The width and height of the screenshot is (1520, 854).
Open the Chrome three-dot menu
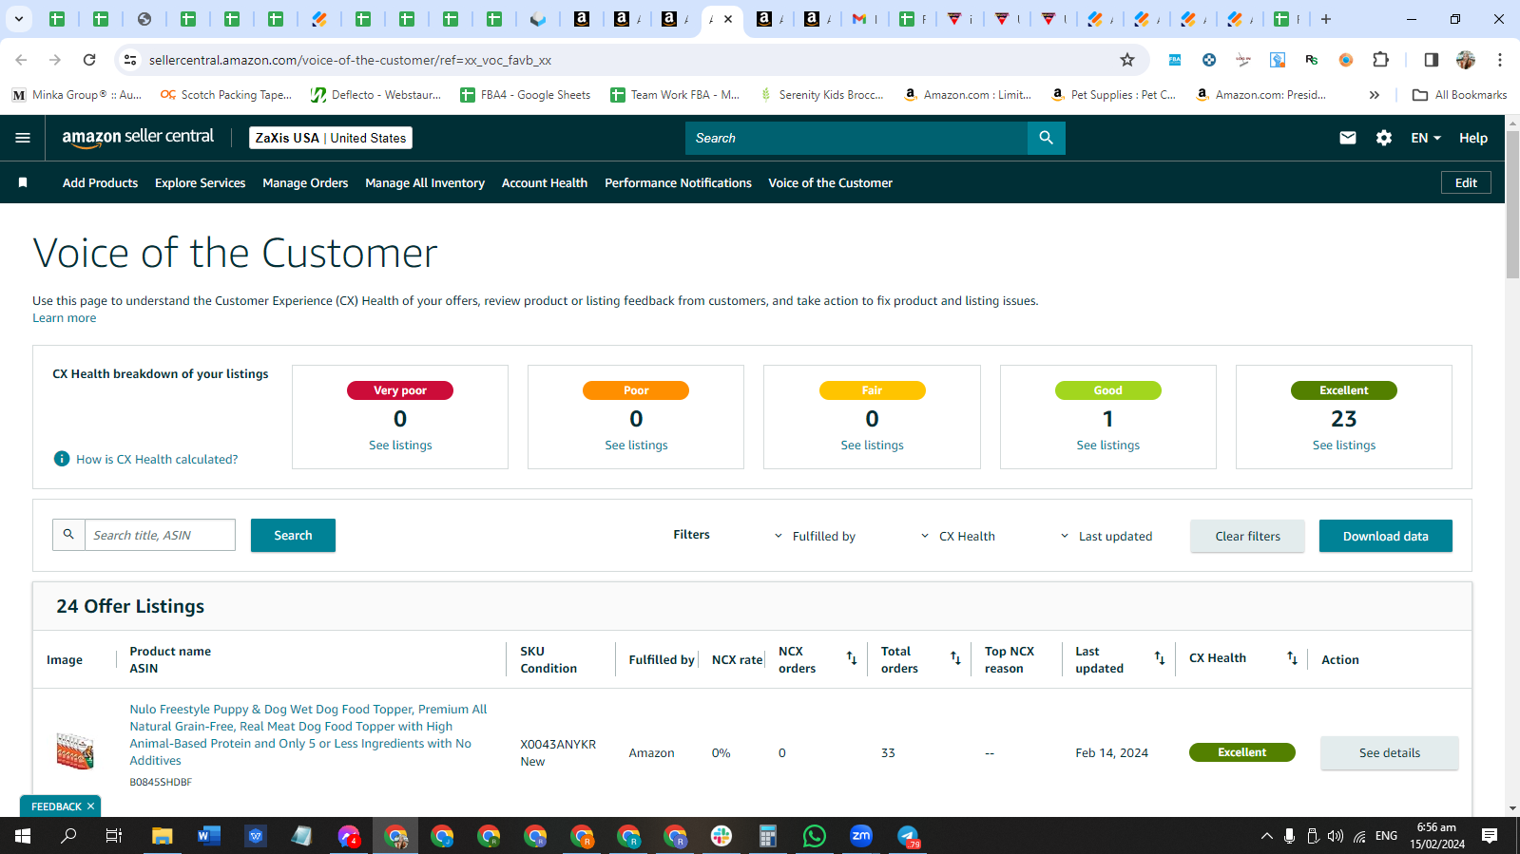tap(1500, 60)
